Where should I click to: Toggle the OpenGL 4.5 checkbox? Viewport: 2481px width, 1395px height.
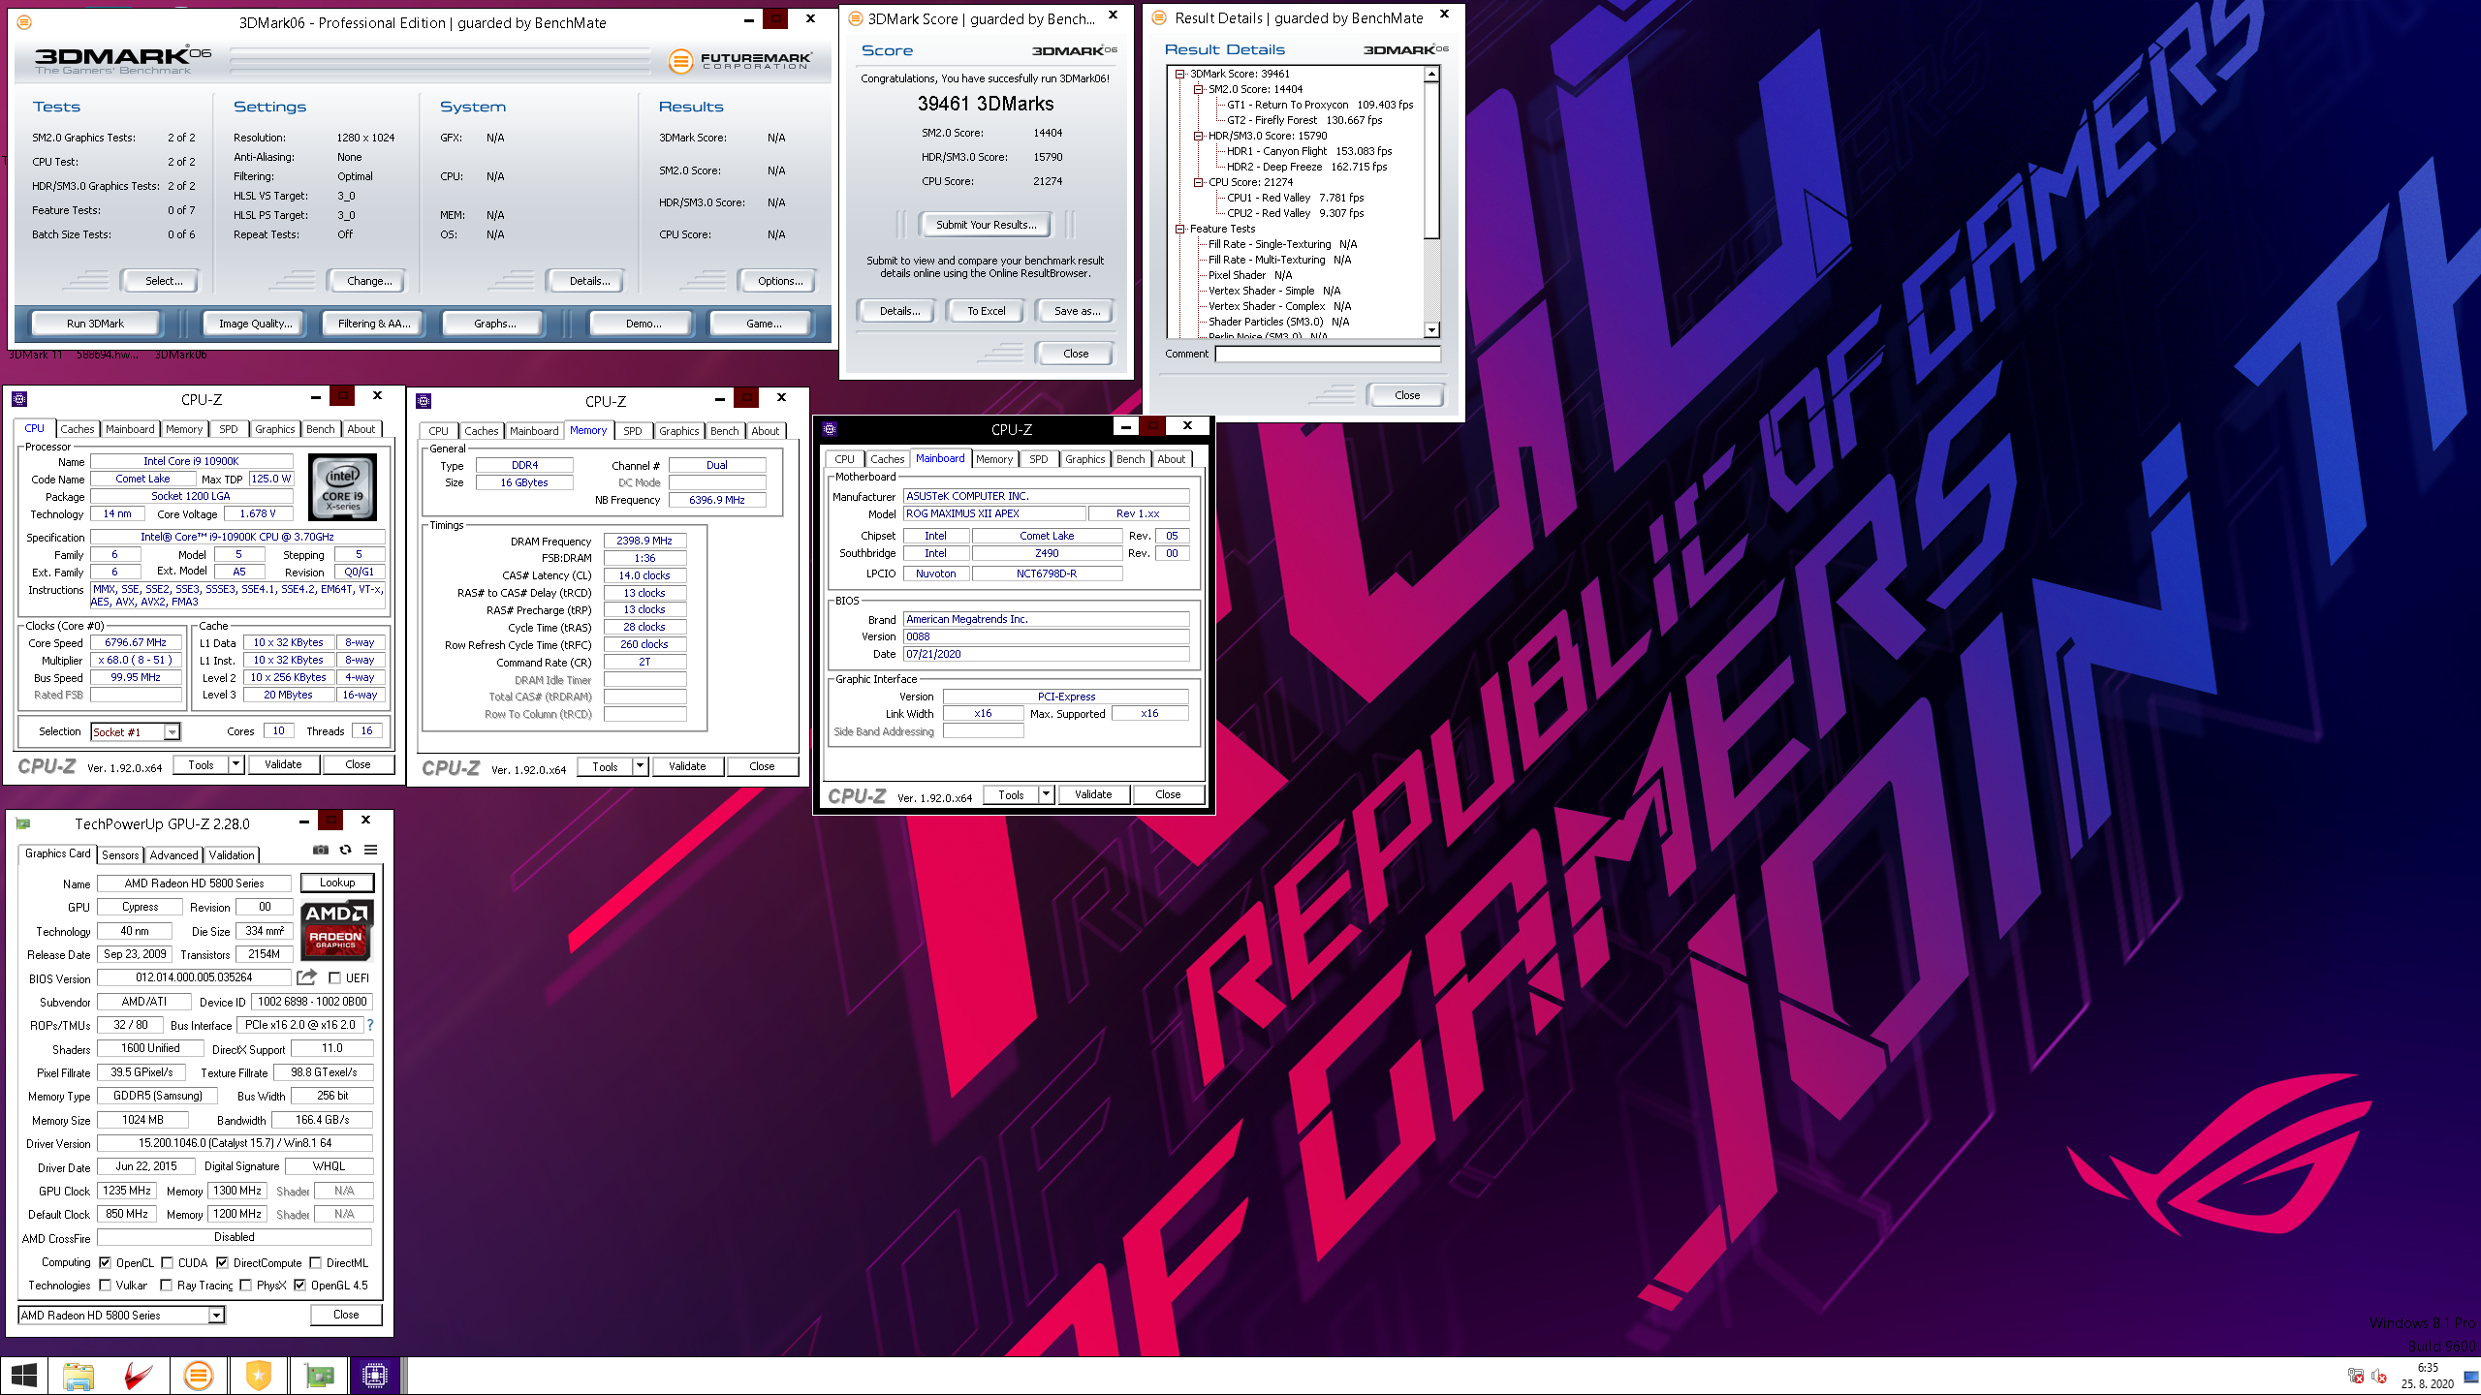click(x=299, y=1286)
